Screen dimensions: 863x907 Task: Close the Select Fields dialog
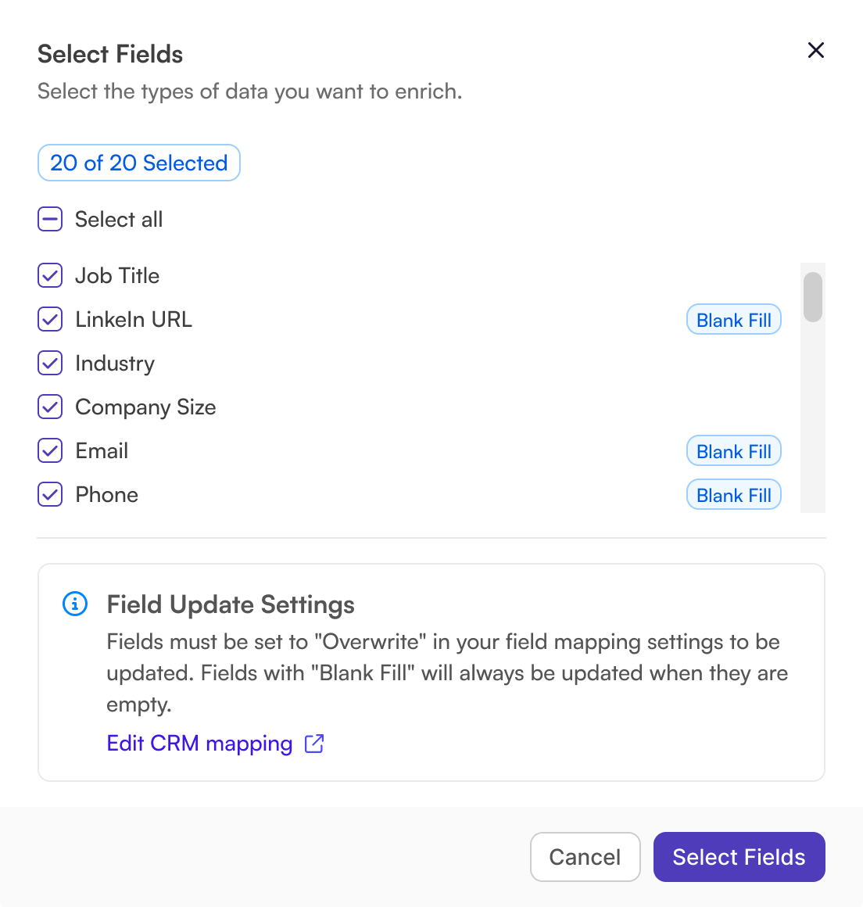tap(815, 51)
